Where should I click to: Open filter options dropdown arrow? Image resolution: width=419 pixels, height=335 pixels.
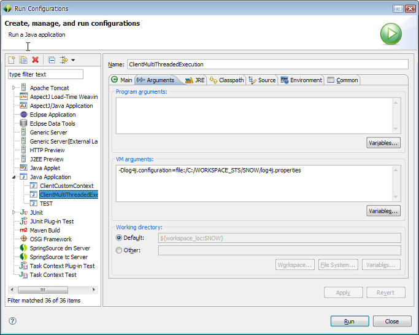coord(73,60)
